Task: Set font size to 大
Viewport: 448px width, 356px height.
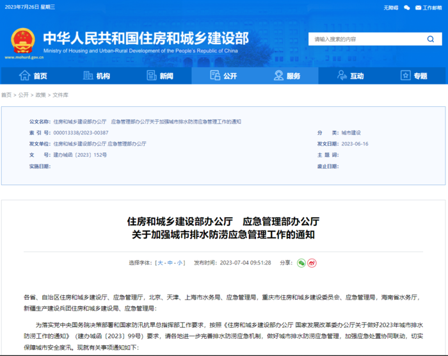Action: coord(160,263)
